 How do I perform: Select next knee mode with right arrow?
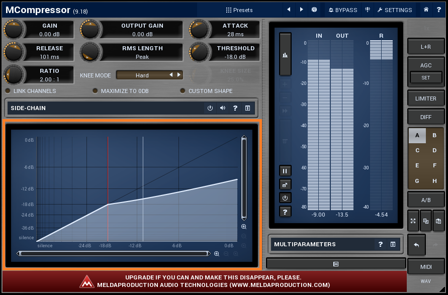click(x=179, y=75)
